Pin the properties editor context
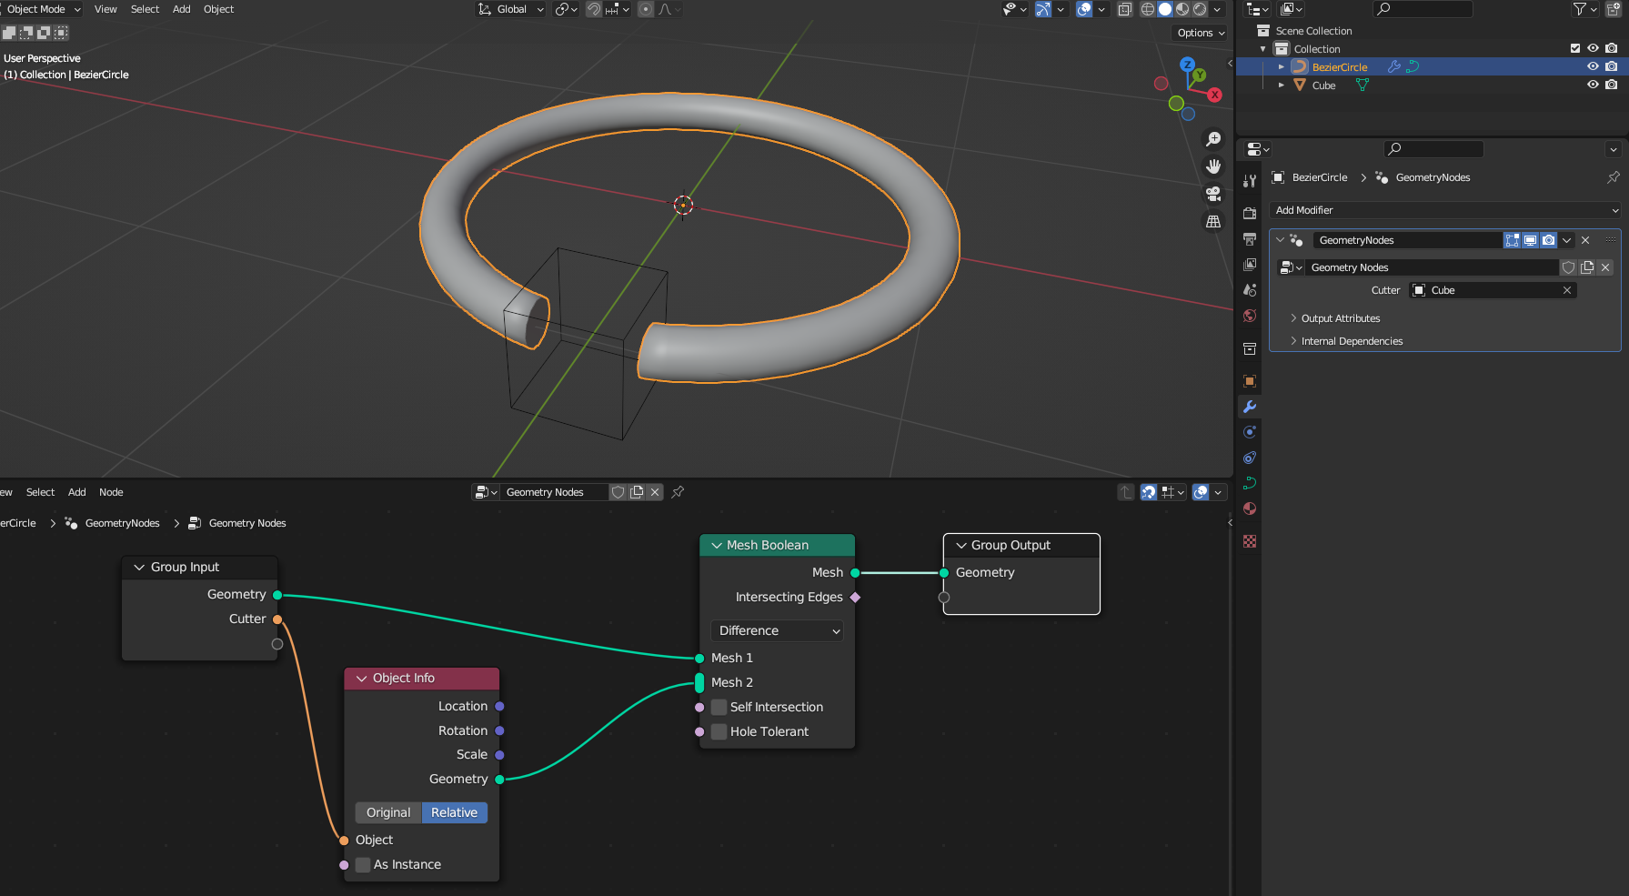The height and width of the screenshot is (896, 1629). 1613,177
